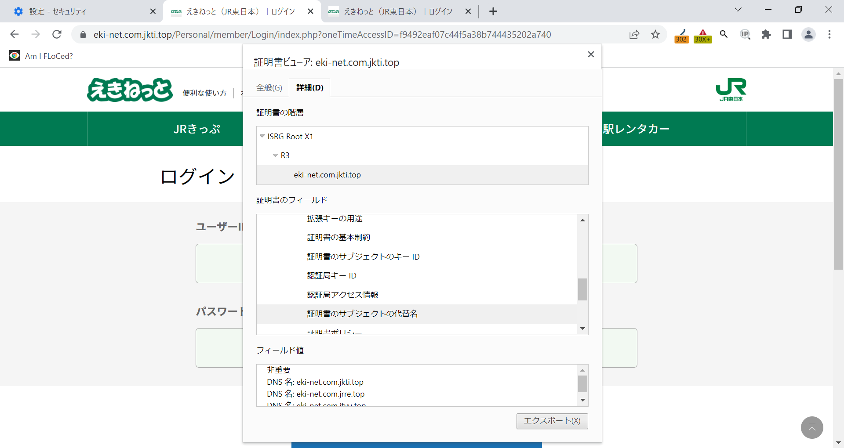Collapse the ISRG Root X1 tree node
This screenshot has height=448, width=844.
pos(262,136)
